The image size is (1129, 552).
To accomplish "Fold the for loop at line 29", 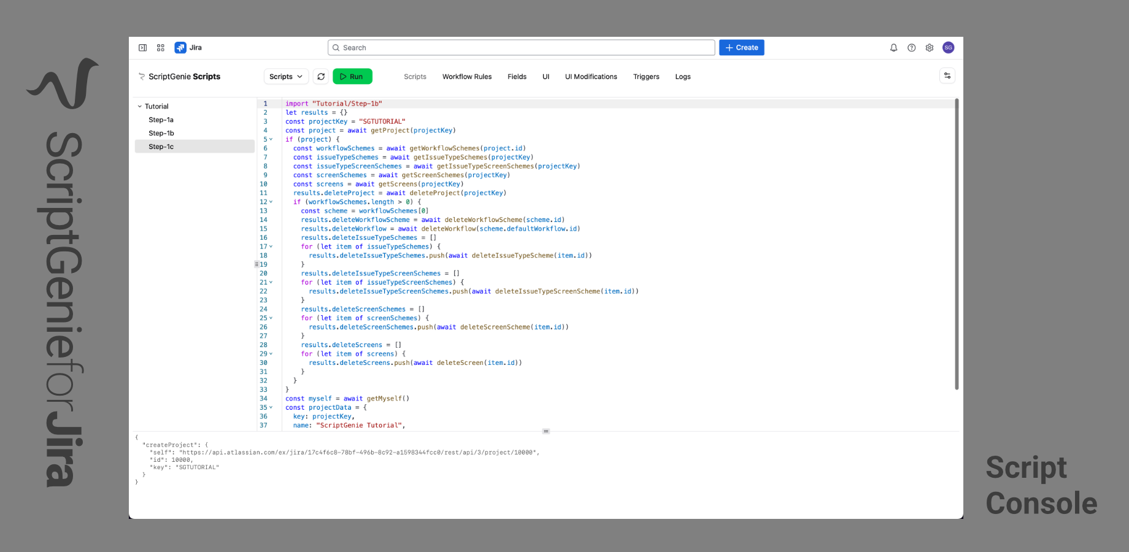I will point(271,354).
